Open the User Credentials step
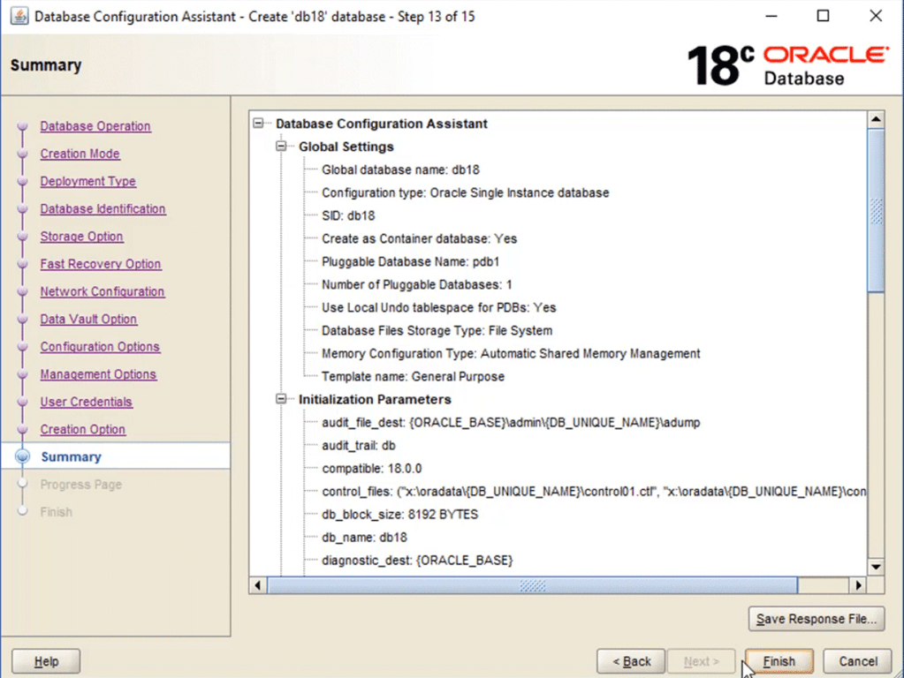The image size is (904, 678). coord(86,403)
